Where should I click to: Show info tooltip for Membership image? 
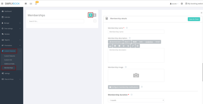click(x=126, y=67)
